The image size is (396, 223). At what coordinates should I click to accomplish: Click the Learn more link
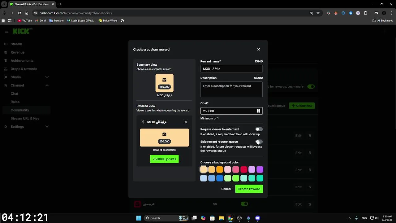(295, 86)
